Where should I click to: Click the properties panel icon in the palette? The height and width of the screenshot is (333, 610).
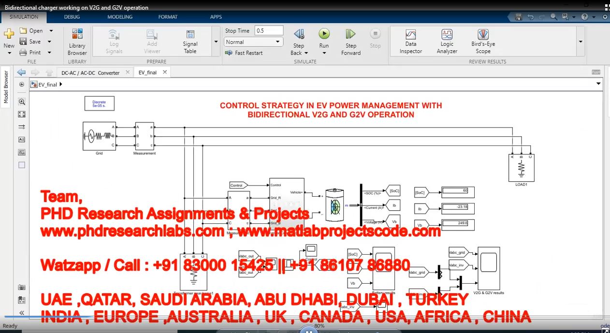(21, 300)
